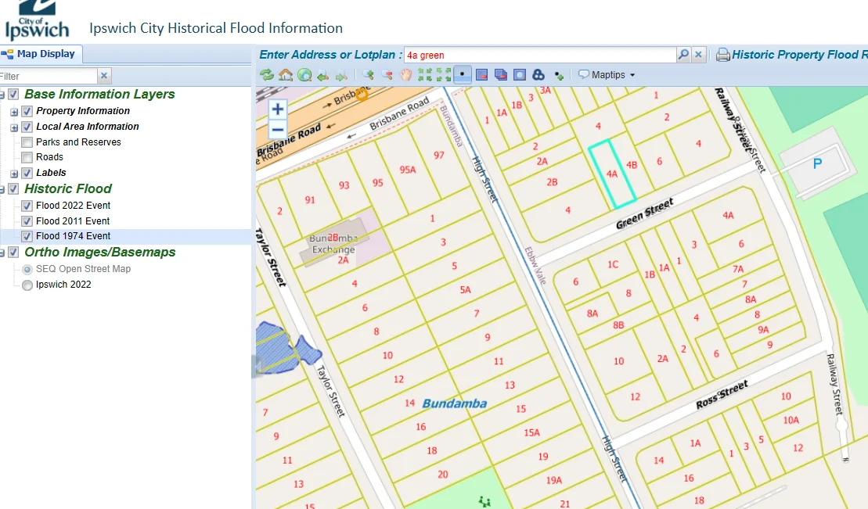Image resolution: width=868 pixels, height=509 pixels.
Task: Expand the Local Area Information node
Action: click(14, 127)
